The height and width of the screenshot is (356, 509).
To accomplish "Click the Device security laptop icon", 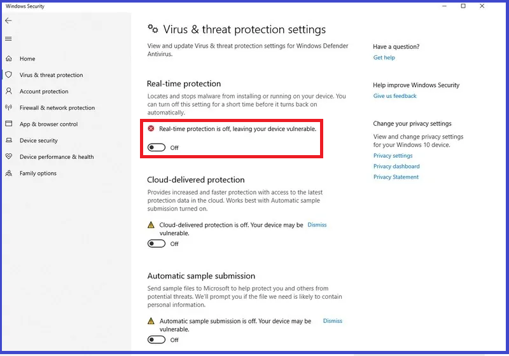I will (x=9, y=140).
